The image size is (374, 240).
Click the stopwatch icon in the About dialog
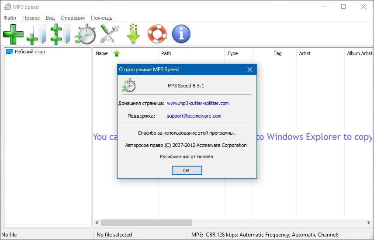(129, 85)
